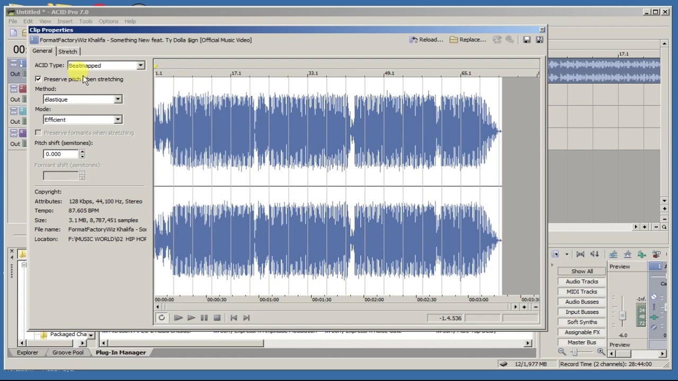Click the Play button in Clip Properties

(x=191, y=317)
